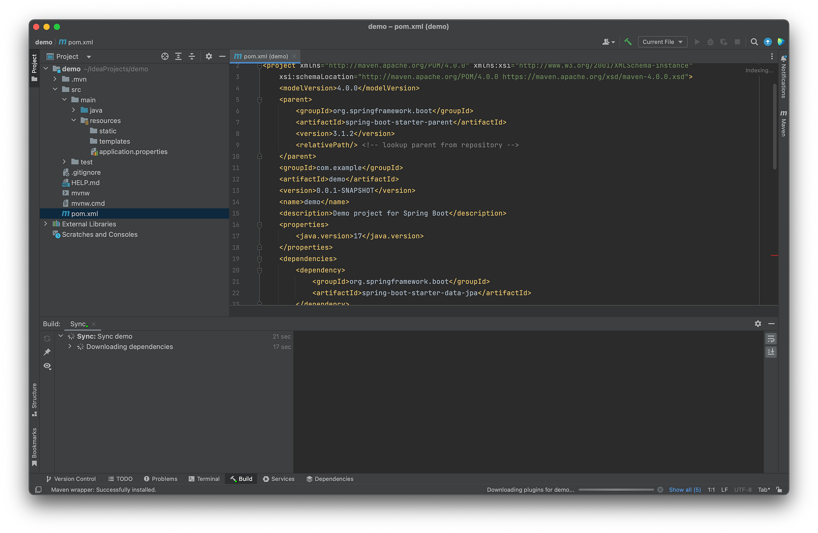Expand the Downloading dependencies node
This screenshot has height=533, width=818.
[x=70, y=346]
